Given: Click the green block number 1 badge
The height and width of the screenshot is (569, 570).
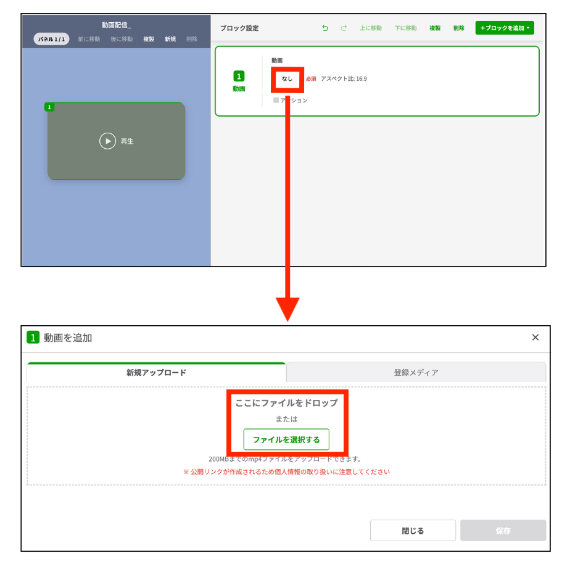Looking at the screenshot, I should pos(239,76).
